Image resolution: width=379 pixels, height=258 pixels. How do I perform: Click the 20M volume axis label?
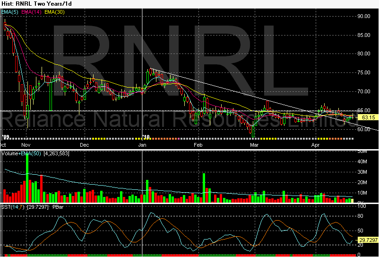[362, 182]
